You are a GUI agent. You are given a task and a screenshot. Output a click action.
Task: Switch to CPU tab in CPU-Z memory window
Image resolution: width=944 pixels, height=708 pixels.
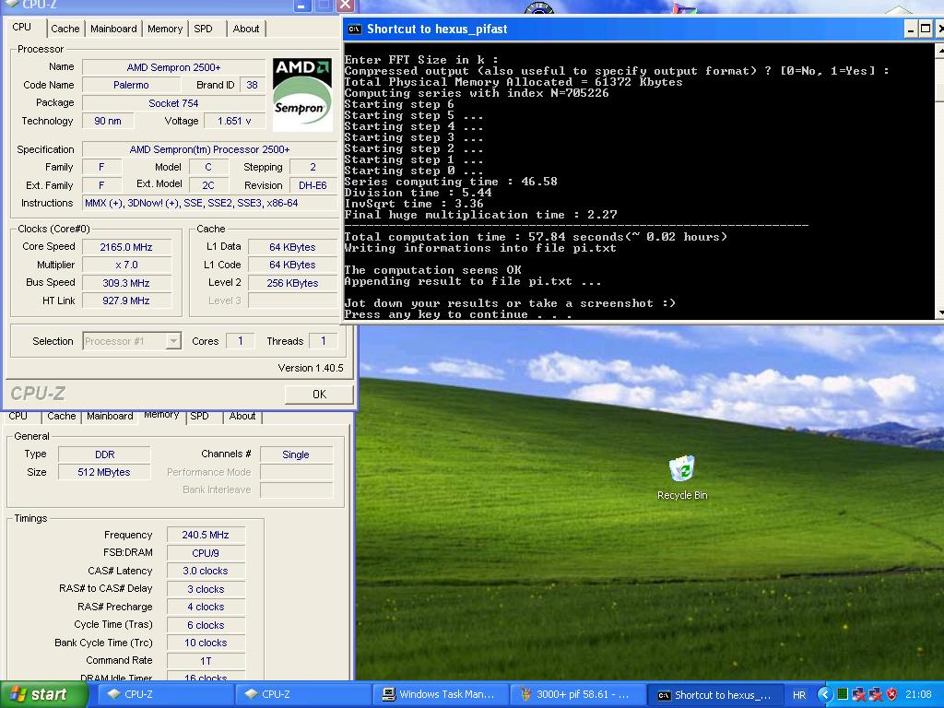coord(18,416)
